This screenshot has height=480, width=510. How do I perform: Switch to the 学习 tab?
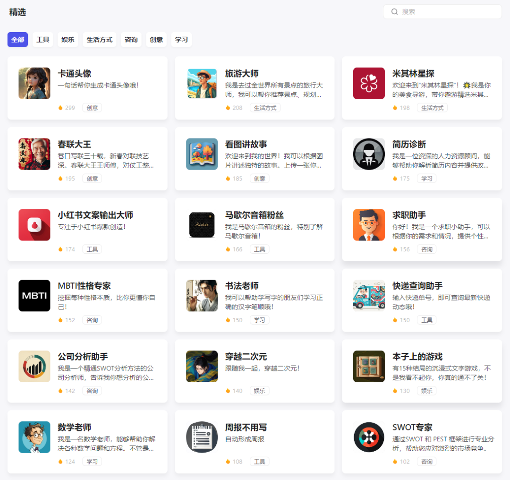pyautogui.click(x=181, y=40)
